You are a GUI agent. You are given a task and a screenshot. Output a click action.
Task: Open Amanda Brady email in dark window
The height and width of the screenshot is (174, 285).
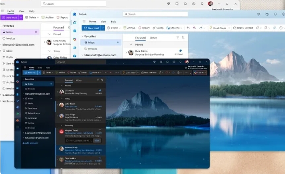click(x=80, y=150)
